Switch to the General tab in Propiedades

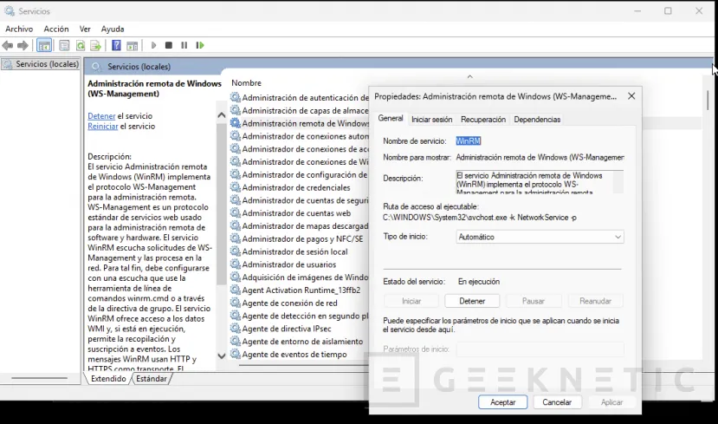click(x=391, y=118)
